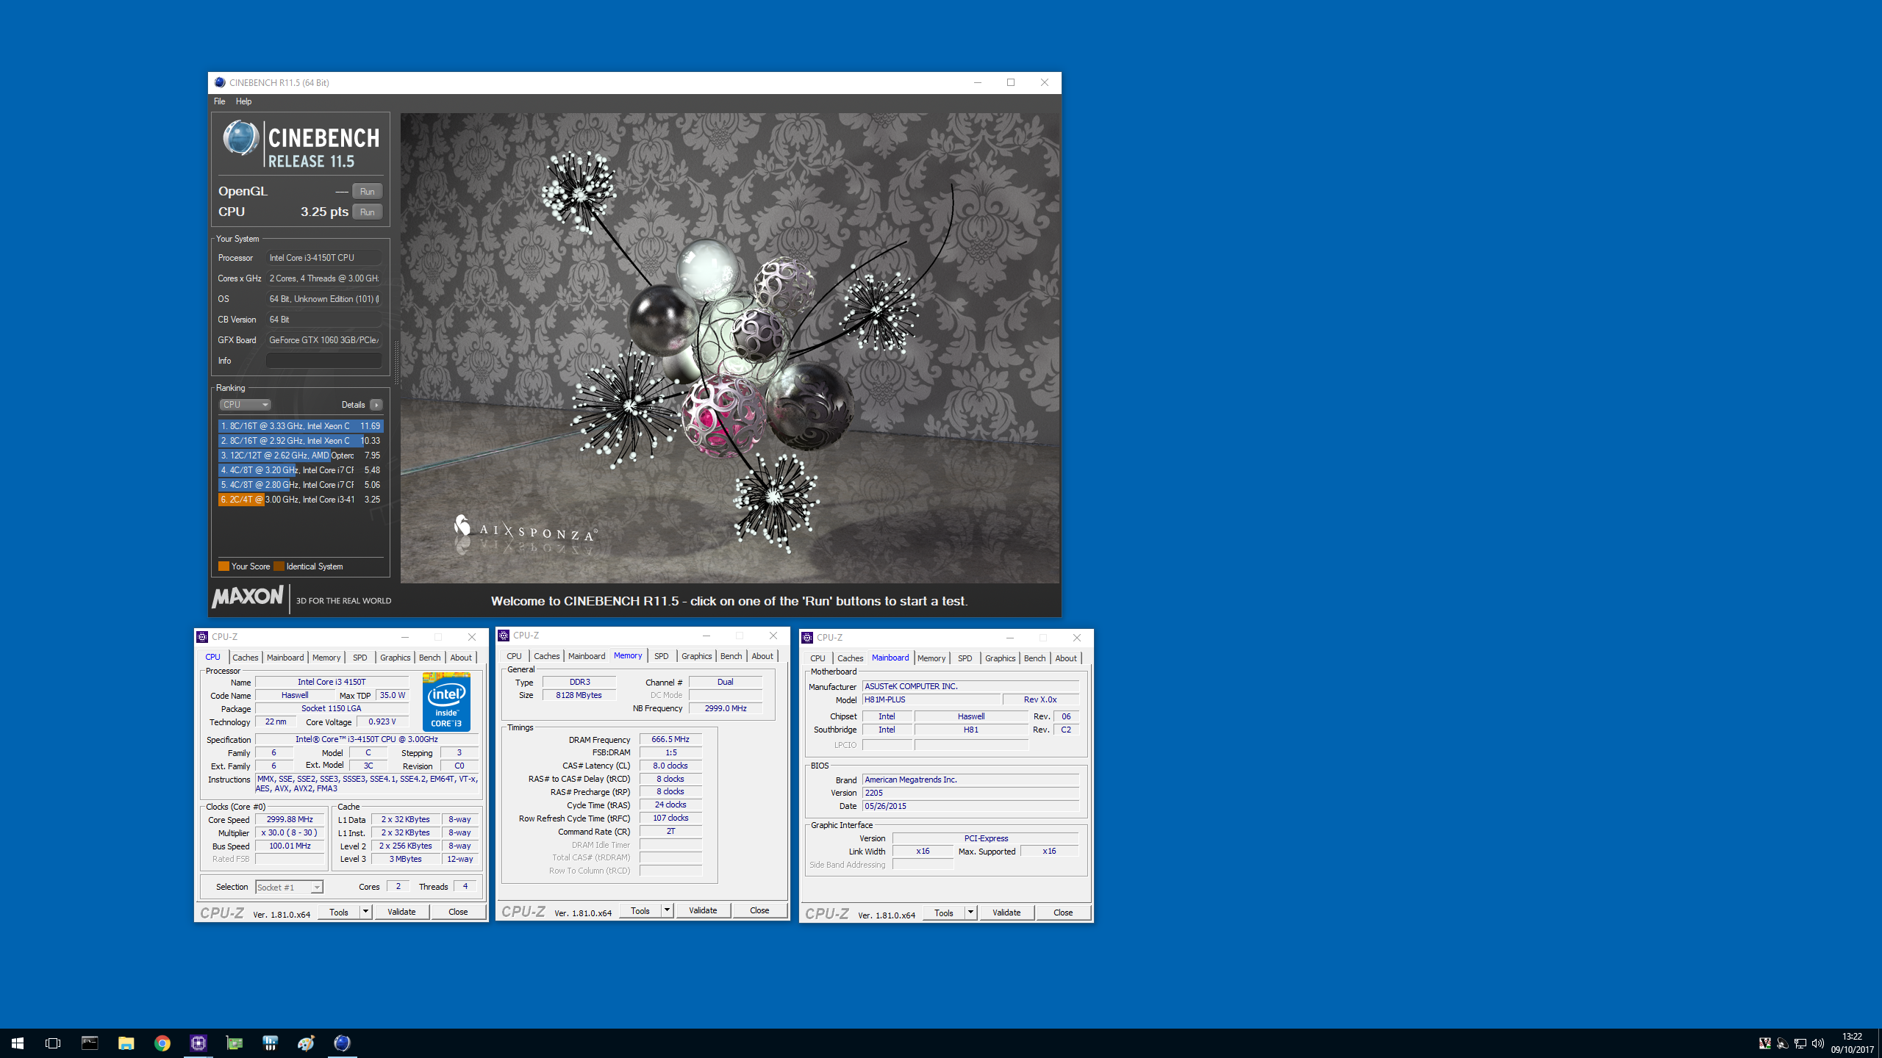Open Google Chrome from the taskbar
Image resolution: width=1882 pixels, height=1058 pixels.
(x=162, y=1043)
